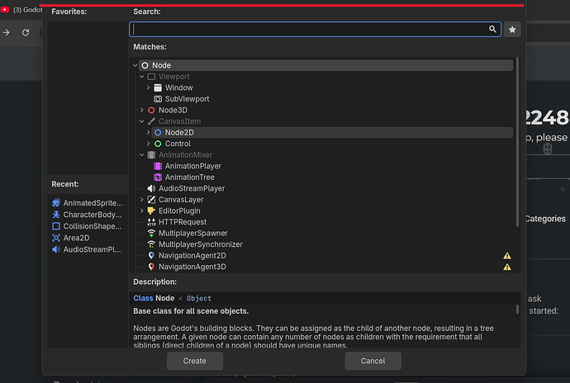The width and height of the screenshot is (570, 383).
Task: Select CollisionShape... in the Recent list
Action: (x=88, y=226)
